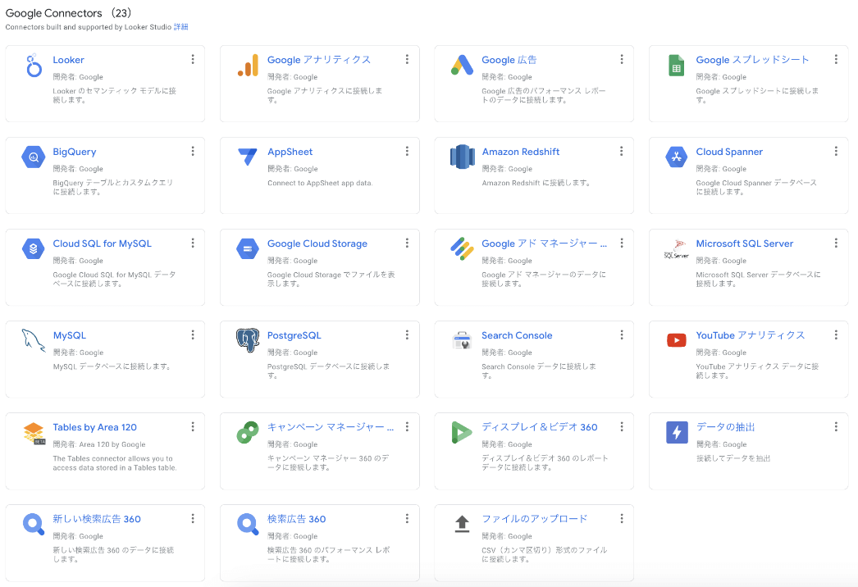This screenshot has height=587, width=858.
Task: Click the "Google Connectors (23)" heading
Action: coord(68,12)
